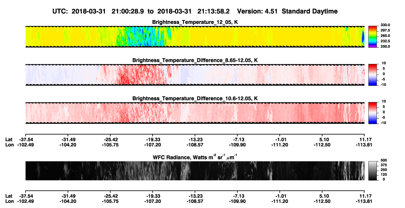Click the 'Lat' label under the WFC Radiance panel
This screenshot has width=405, height=208.
point(9,196)
